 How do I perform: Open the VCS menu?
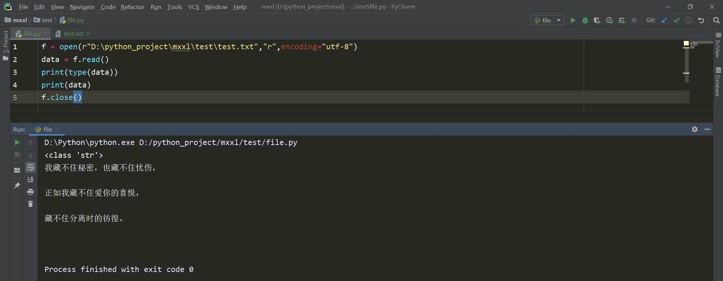click(194, 7)
